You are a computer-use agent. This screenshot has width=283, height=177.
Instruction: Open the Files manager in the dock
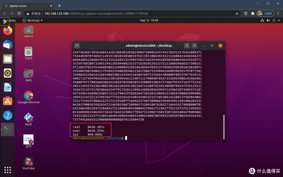[x=8, y=59]
